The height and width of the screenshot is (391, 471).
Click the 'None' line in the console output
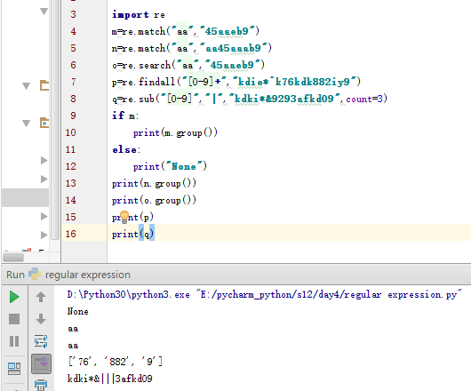pos(78,311)
